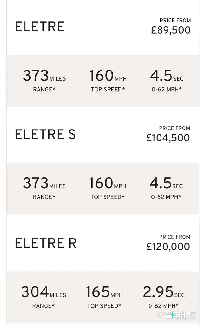Select the 2.95 sec acceleration figure
Screen dimensions: 206x326
pos(164,292)
